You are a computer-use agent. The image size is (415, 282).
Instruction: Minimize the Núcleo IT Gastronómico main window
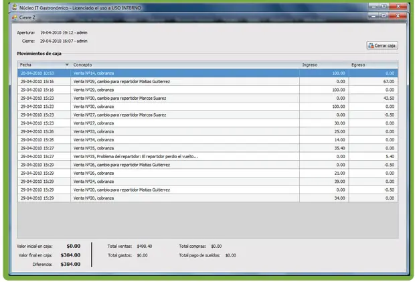(x=373, y=6)
